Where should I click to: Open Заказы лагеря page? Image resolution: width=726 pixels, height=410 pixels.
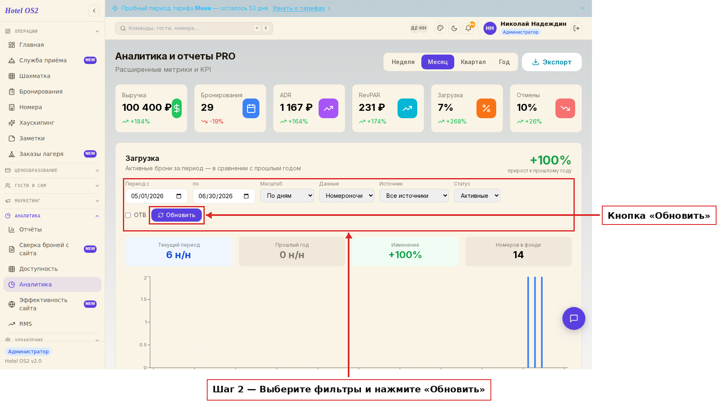click(x=52, y=154)
